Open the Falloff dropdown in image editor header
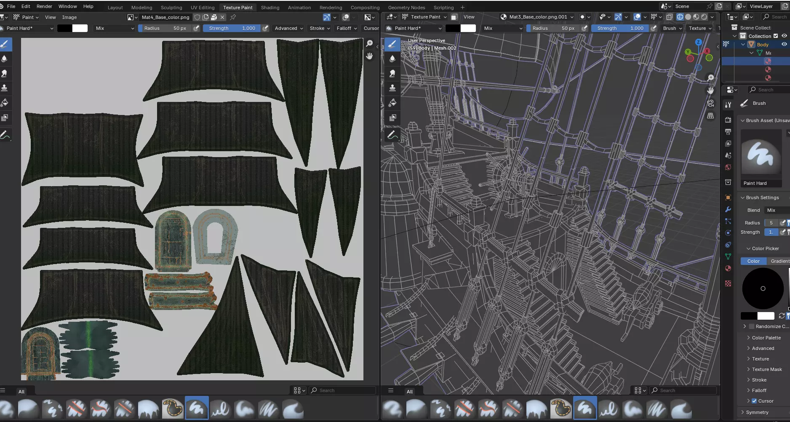Viewport: 790px width, 422px height. tap(347, 28)
